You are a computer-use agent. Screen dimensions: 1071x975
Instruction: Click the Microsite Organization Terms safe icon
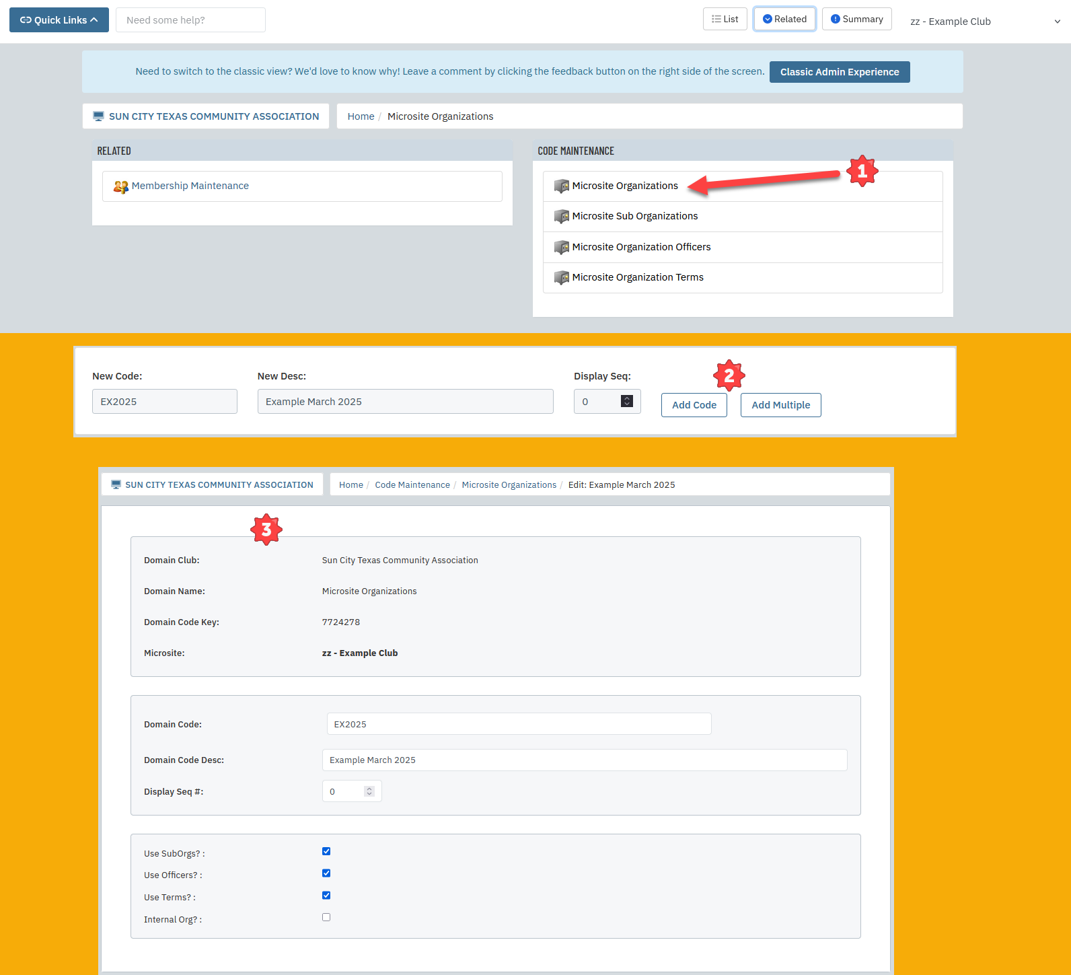point(561,278)
